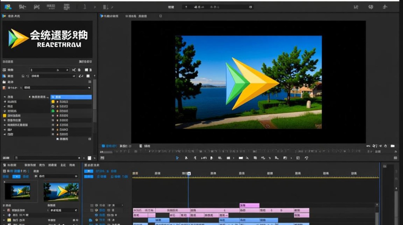The image size is (403, 225).
Task: Toggle the eye icon on the first timeline track
Action: [x=97, y=205]
